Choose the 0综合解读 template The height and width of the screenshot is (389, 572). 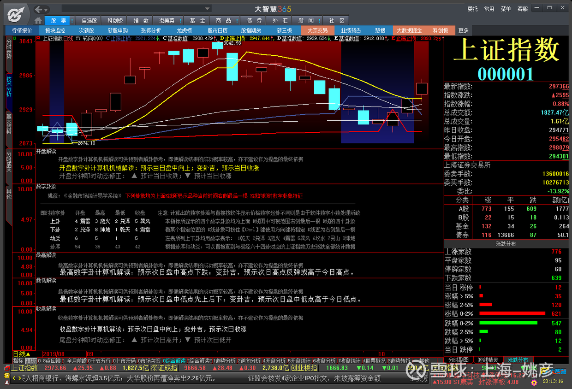[174, 361]
